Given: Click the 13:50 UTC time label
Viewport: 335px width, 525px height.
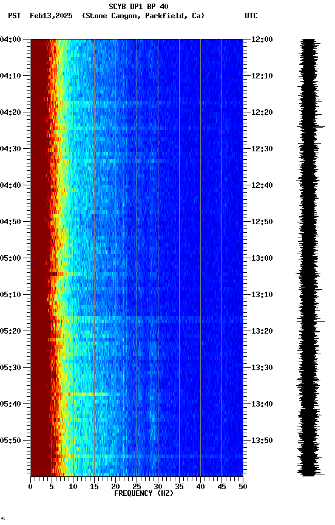Looking at the screenshot, I should pyautogui.click(x=262, y=441).
